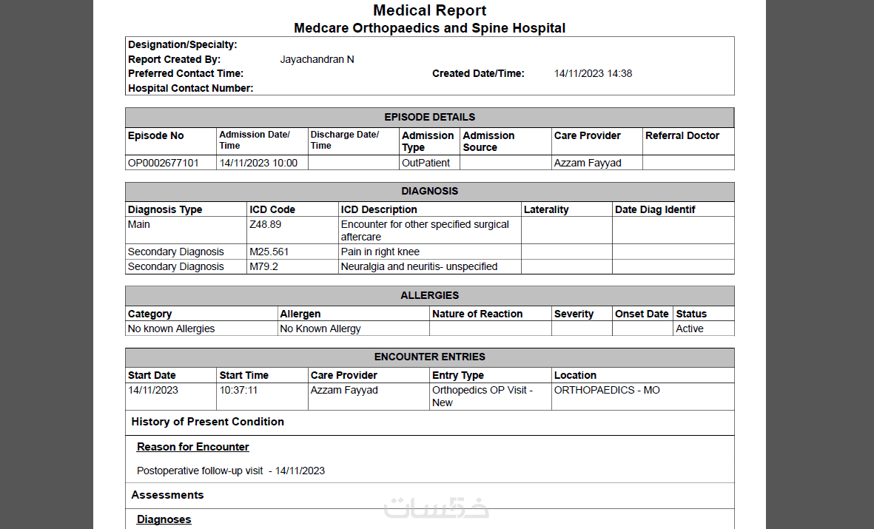Click the Medcare Orthopaedics and Spine Hospital heading
This screenshot has width=874, height=529.
pos(429,28)
